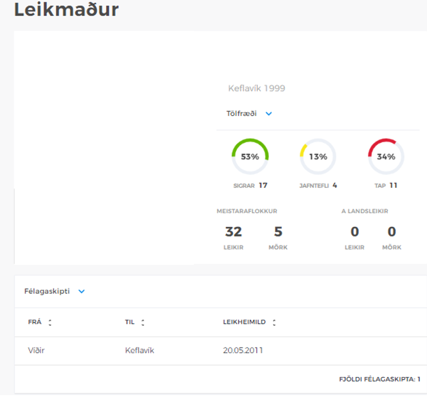Click the JAFNTEFLI 4 draws count
Screen dimensions: 427x397
[x=318, y=186]
